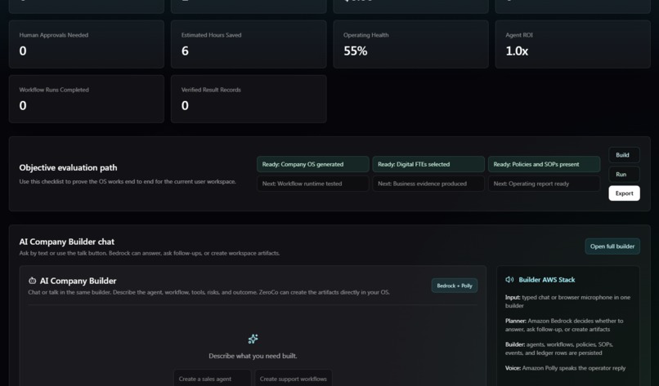Click the Build button
Screen dimensions: 659x386
pyautogui.click(x=624, y=155)
